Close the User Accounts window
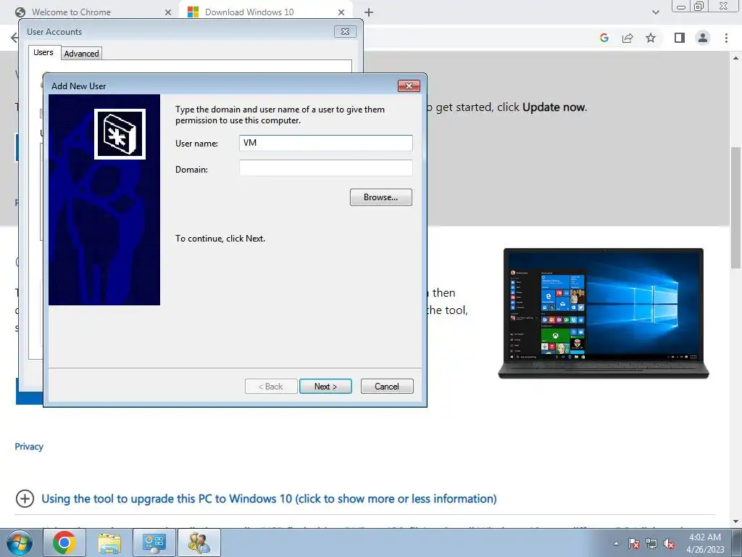 coord(345,32)
